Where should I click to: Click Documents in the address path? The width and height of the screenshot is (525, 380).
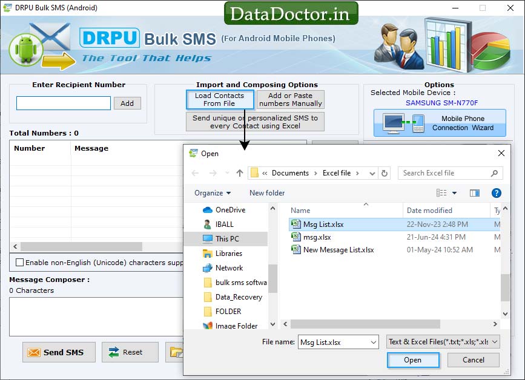tap(290, 173)
